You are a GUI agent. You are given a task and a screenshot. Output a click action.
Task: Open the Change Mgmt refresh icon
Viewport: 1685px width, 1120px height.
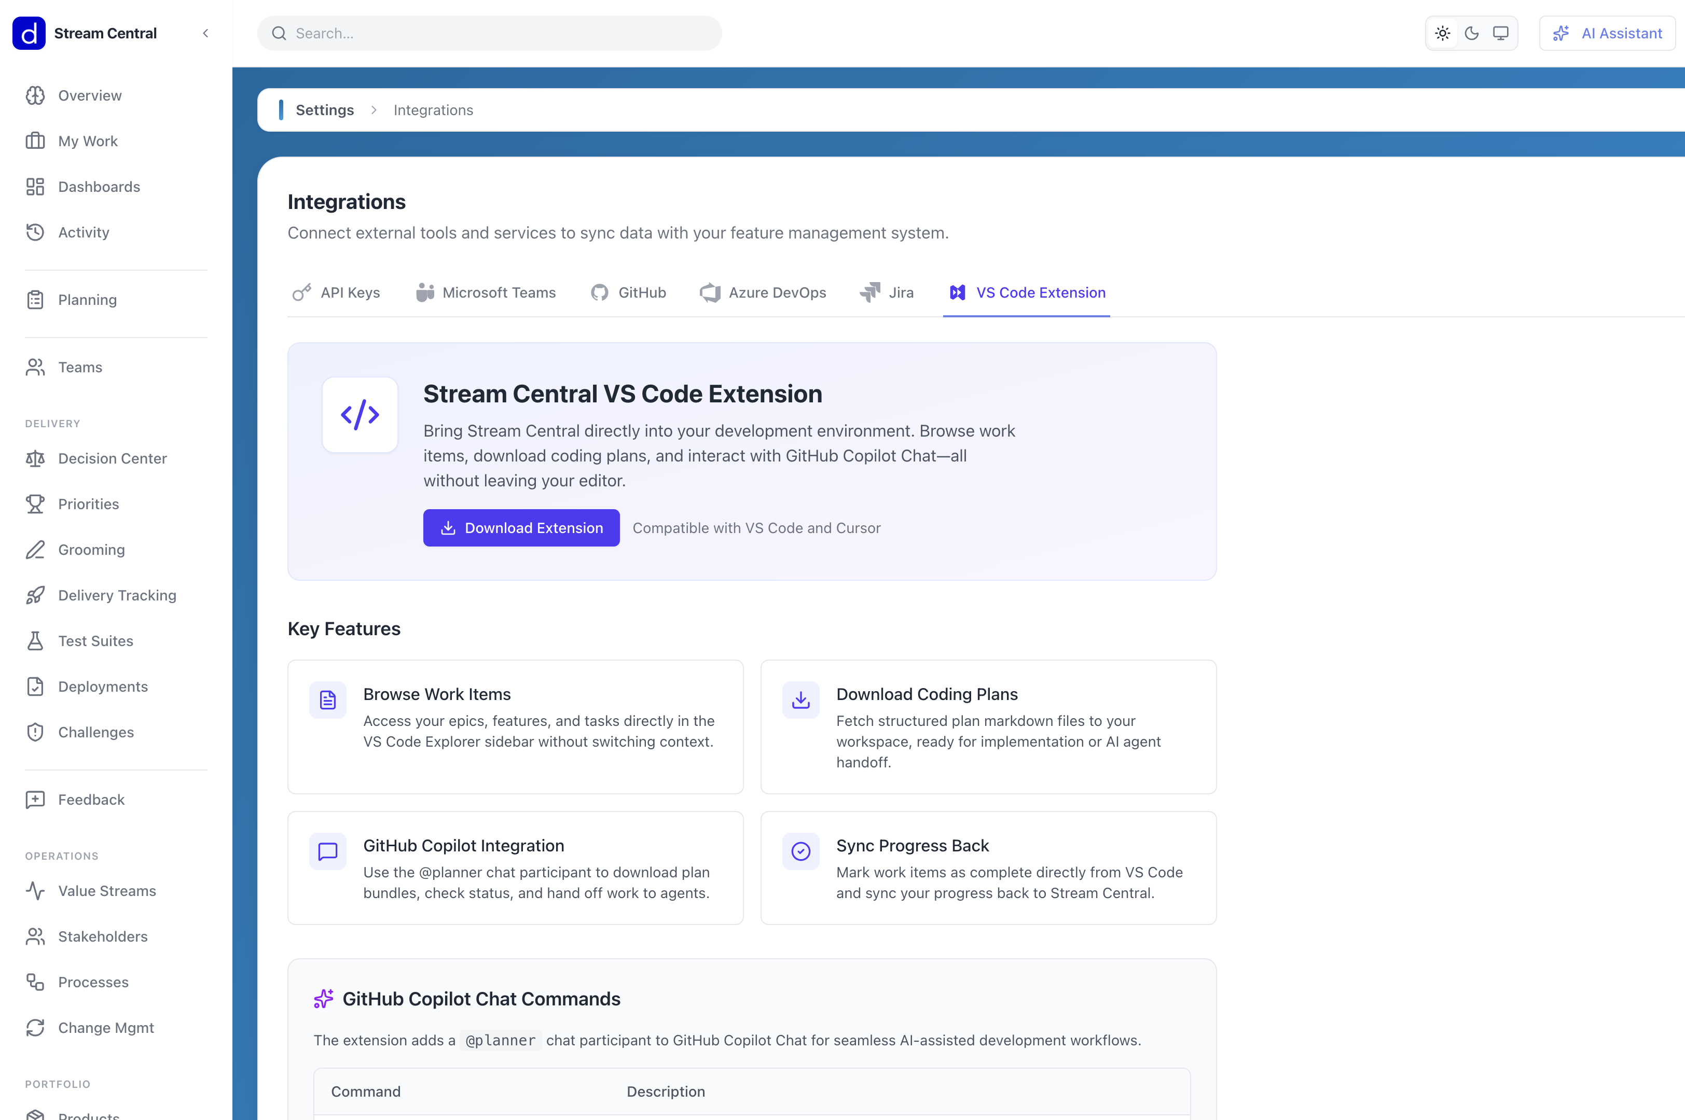[35, 1028]
